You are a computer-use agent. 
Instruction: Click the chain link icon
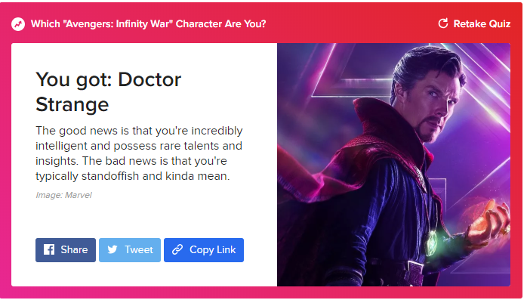coord(177,249)
